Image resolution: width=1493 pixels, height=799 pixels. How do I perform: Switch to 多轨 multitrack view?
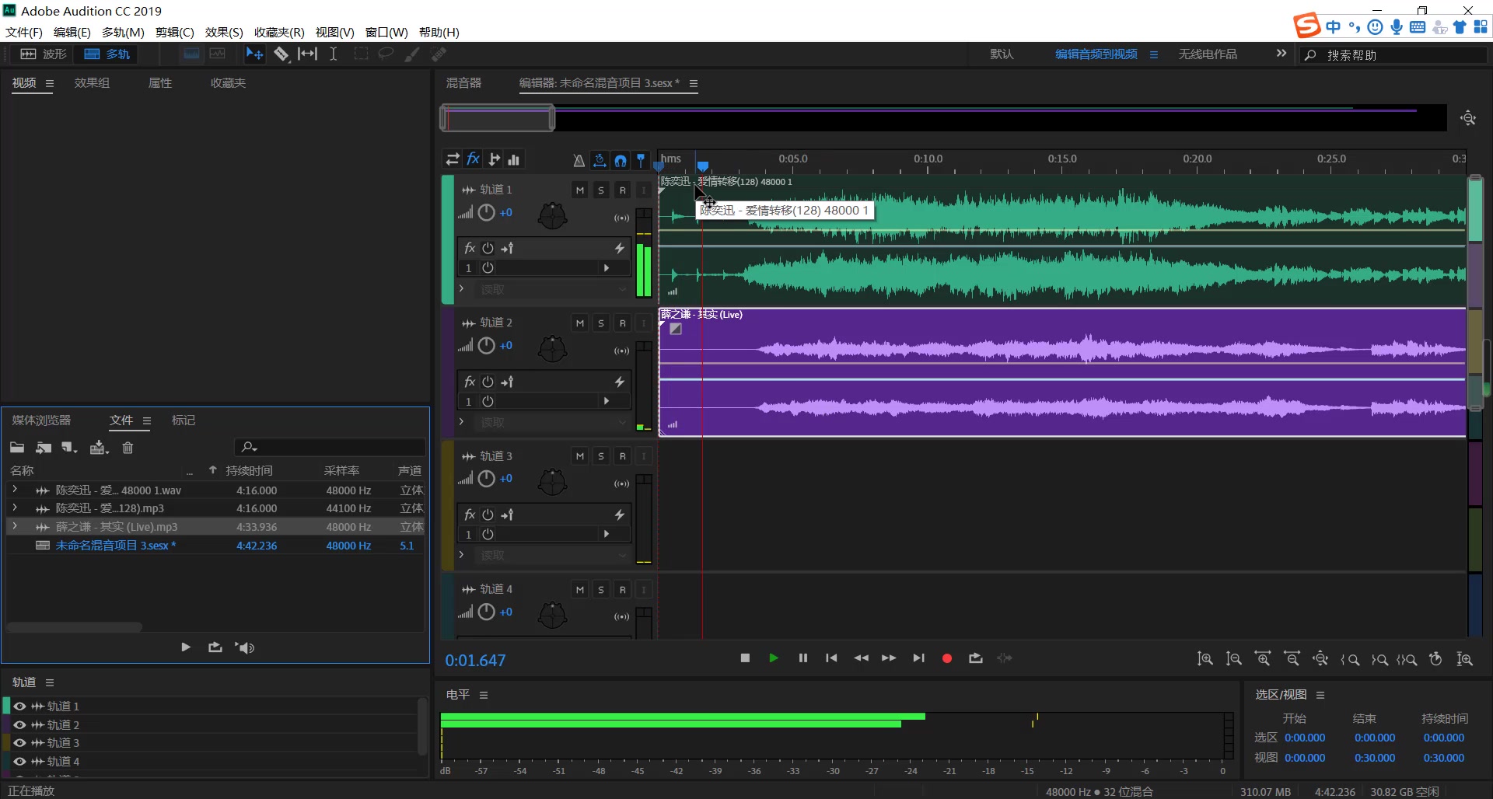tap(107, 54)
